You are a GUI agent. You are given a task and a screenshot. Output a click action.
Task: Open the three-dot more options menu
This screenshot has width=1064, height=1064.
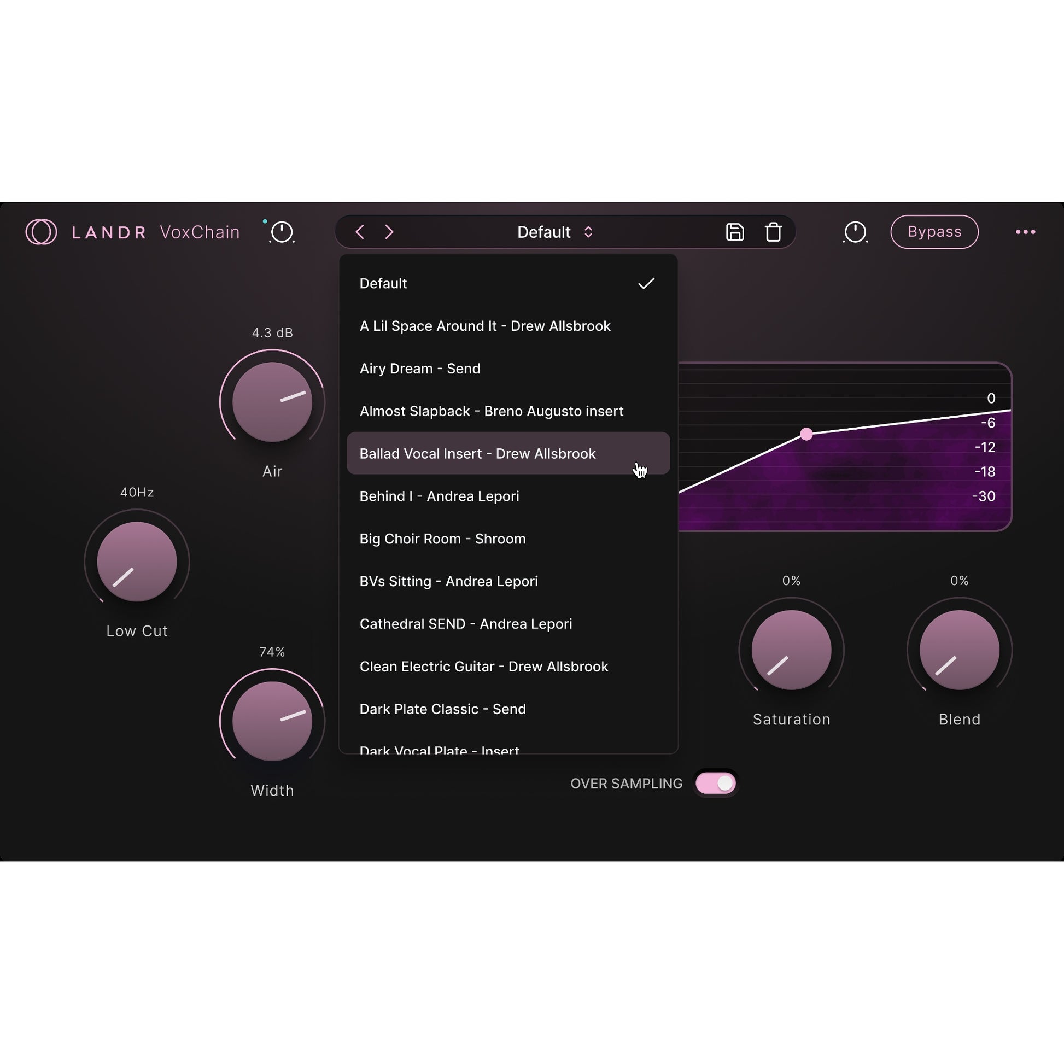[x=1025, y=232]
